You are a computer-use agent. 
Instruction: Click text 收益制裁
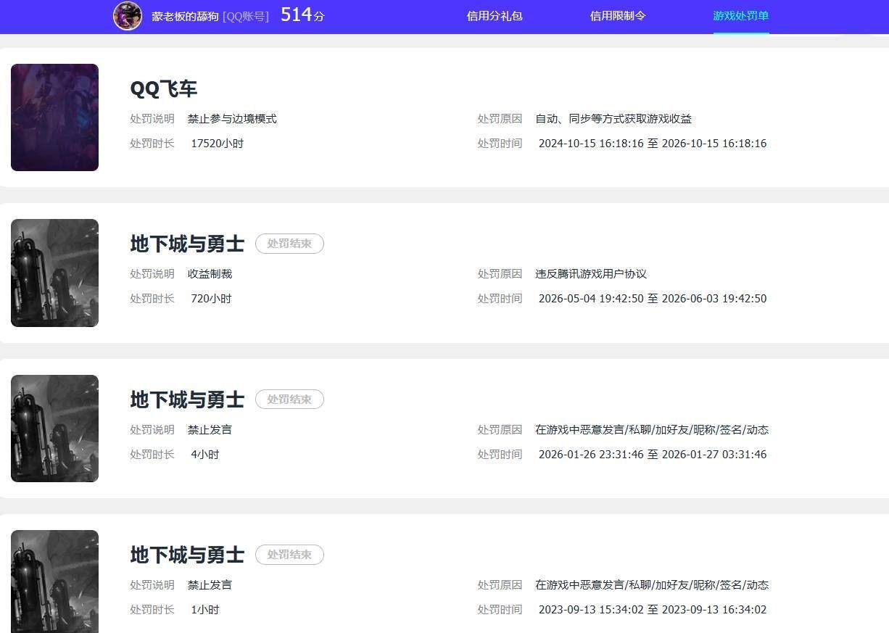210,274
